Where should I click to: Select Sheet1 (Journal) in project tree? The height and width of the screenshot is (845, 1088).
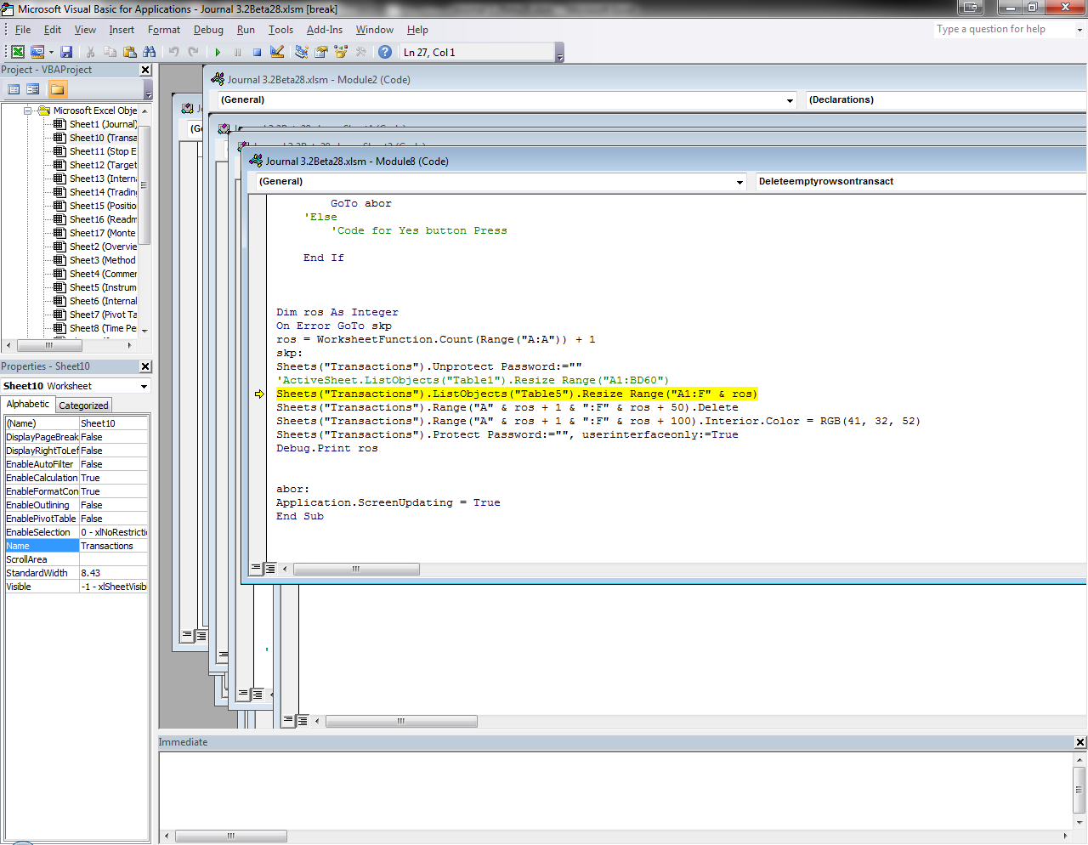[103, 124]
